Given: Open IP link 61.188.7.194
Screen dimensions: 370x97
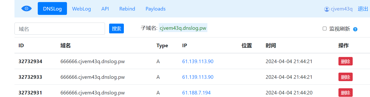Looking at the screenshot, I should click(197, 93).
